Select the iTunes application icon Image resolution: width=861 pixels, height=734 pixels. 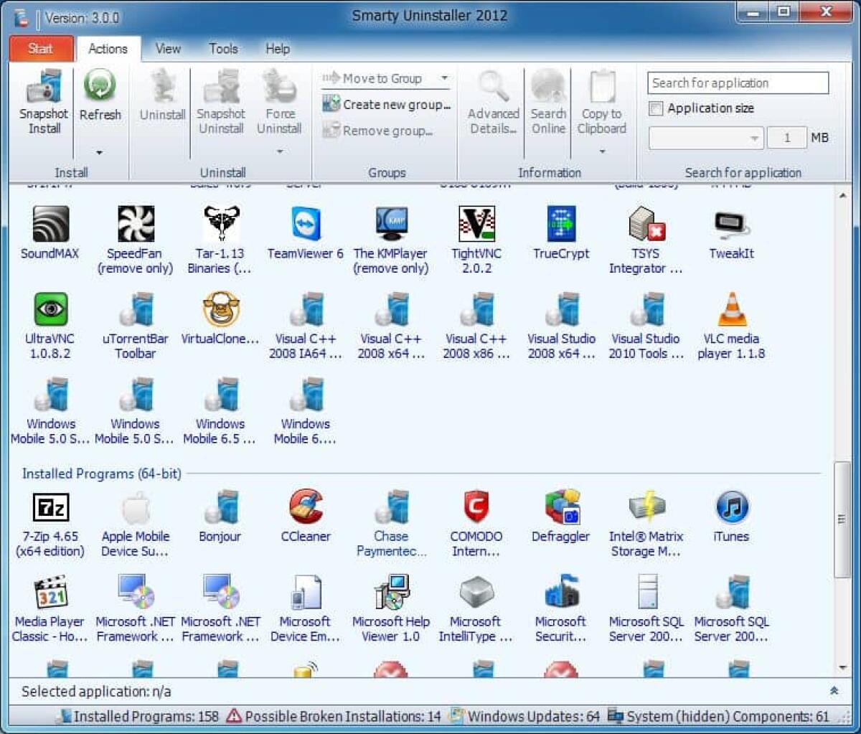[x=730, y=507]
